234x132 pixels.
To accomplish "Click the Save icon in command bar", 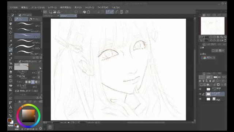I will tap(58, 12).
